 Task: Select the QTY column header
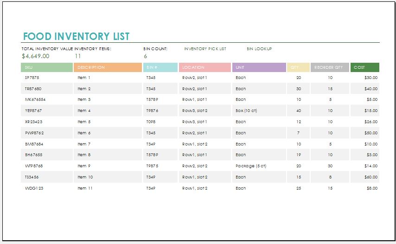point(298,67)
